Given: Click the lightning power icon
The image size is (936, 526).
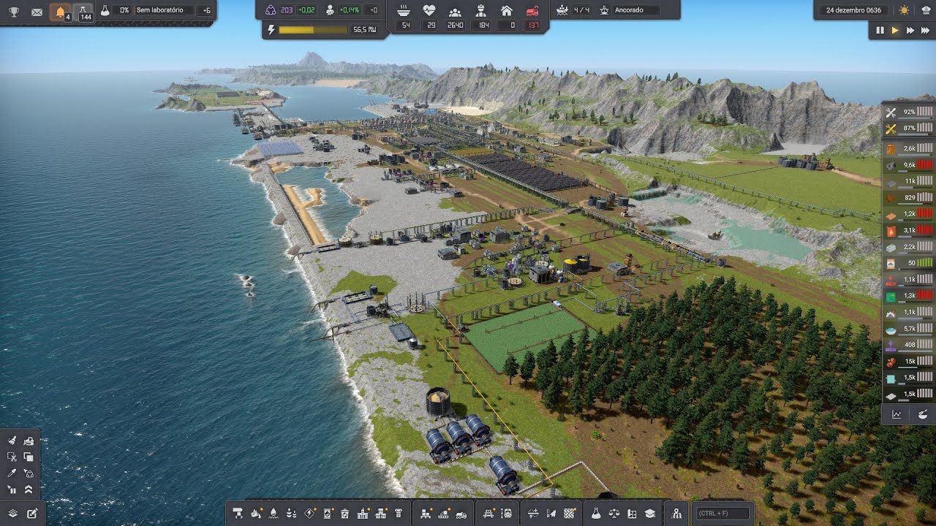Looking at the screenshot, I should click(x=271, y=30).
